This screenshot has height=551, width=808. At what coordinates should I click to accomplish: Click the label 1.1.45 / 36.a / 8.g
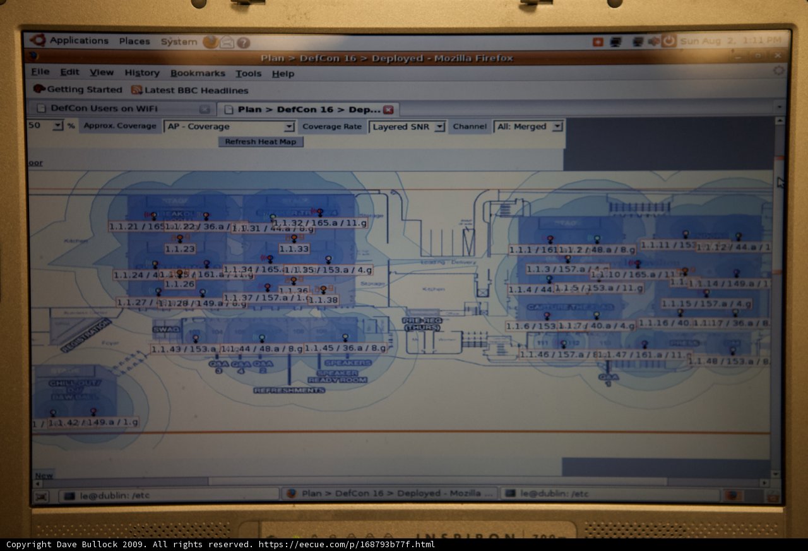(x=345, y=348)
